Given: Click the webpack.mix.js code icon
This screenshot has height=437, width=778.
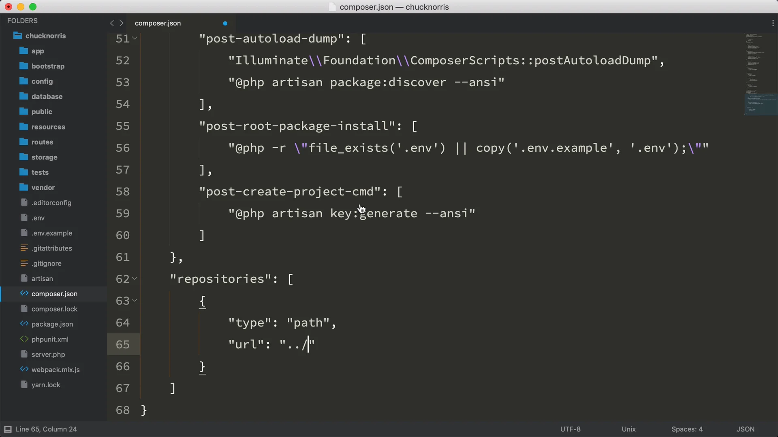Looking at the screenshot, I should click(24, 369).
